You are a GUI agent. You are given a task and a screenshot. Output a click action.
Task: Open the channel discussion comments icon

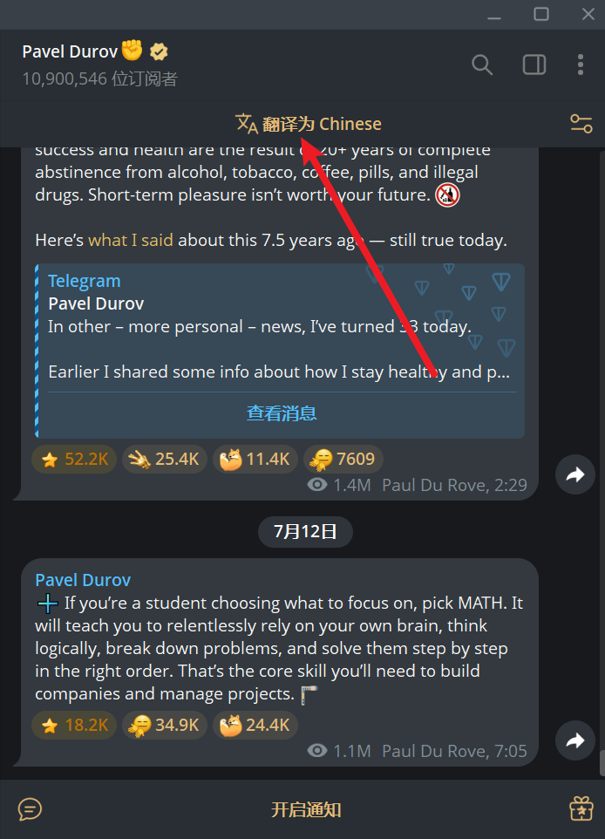pyautogui.click(x=30, y=809)
